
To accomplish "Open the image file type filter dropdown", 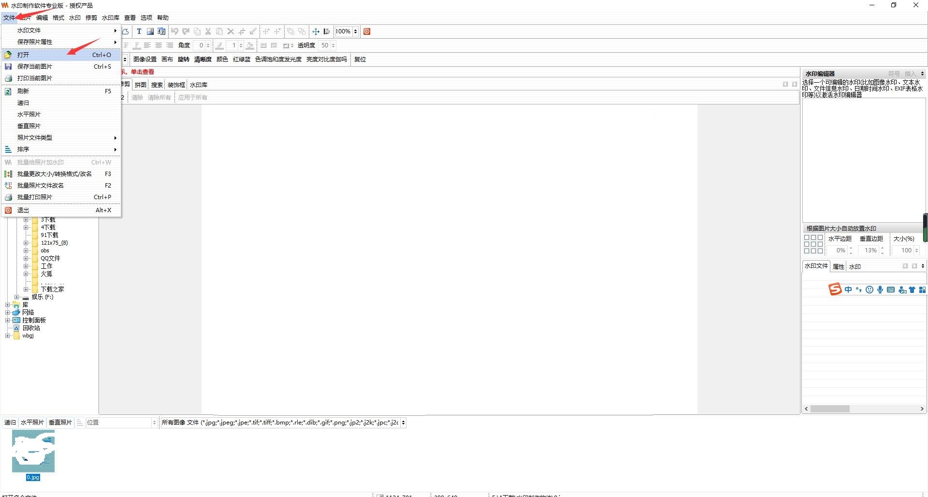I will 403,423.
